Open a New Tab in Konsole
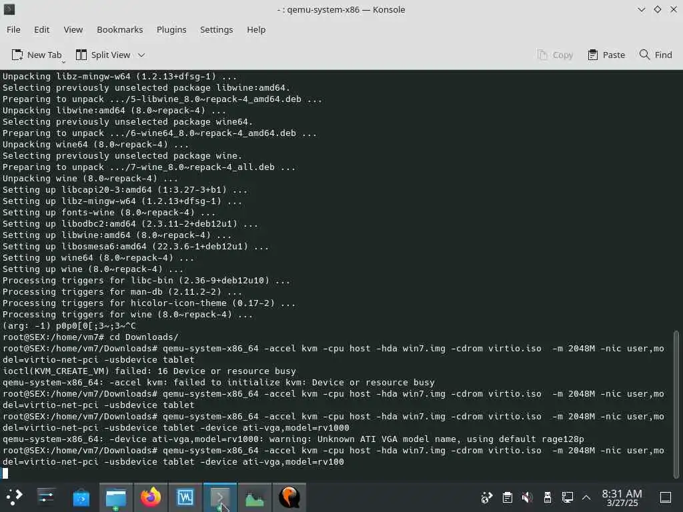Screen dimensions: 683x512 tap(37, 55)
